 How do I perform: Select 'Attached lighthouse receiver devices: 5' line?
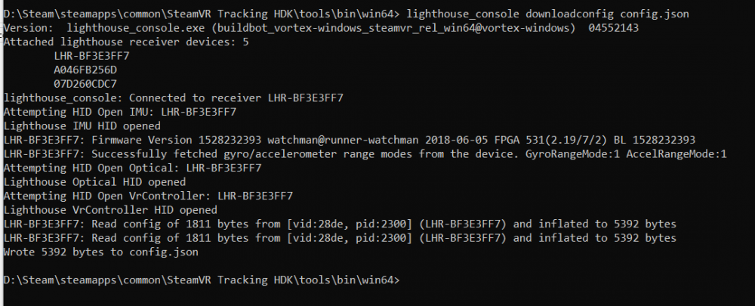click(123, 42)
